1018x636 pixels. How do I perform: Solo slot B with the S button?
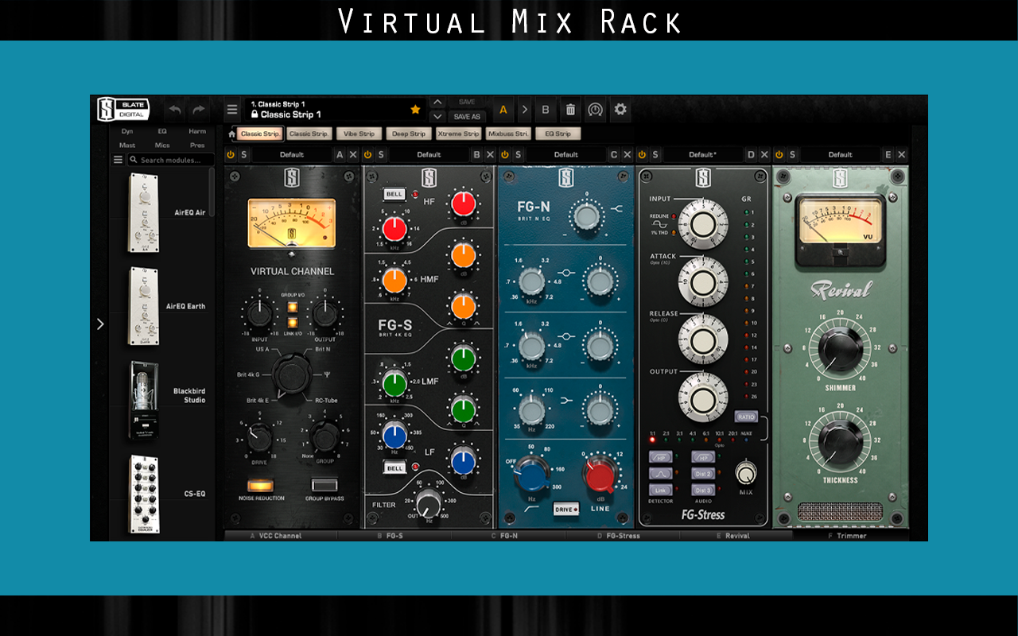381,154
